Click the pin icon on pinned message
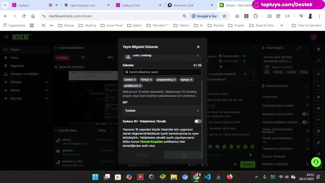This screenshot has width=325, height=183. pos(245,74)
